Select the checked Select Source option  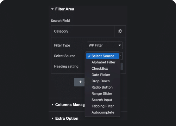pyautogui.click(x=102, y=56)
